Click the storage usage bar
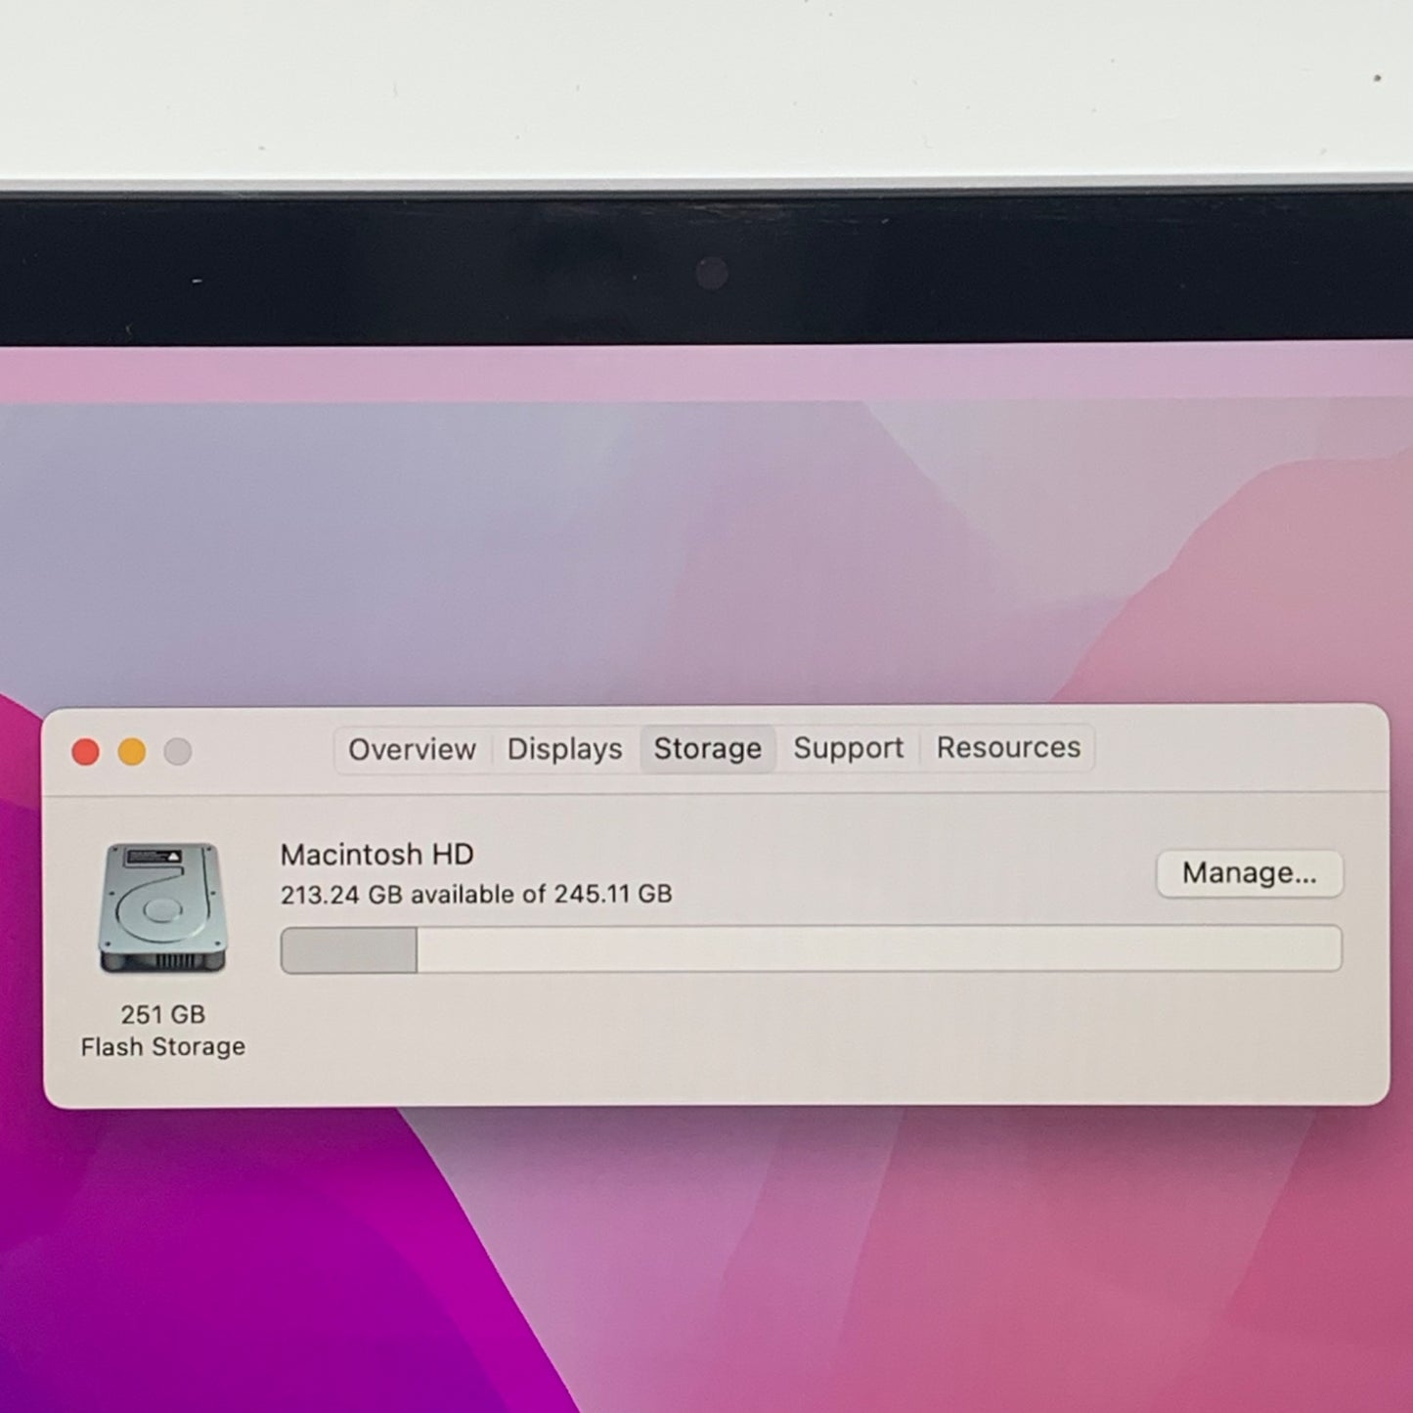 (811, 949)
